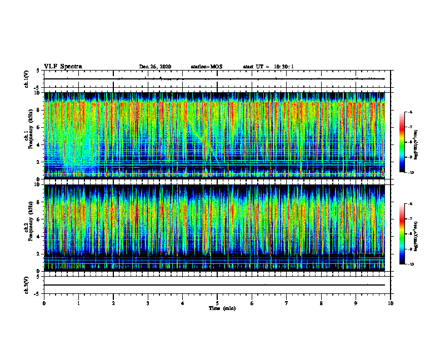Click the "VLF Spectra" title text
This screenshot has height=340, width=440.
(63, 67)
